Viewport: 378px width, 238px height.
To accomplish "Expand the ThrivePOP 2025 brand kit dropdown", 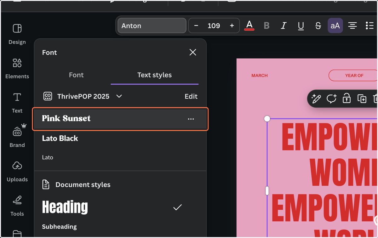I will pyautogui.click(x=119, y=96).
